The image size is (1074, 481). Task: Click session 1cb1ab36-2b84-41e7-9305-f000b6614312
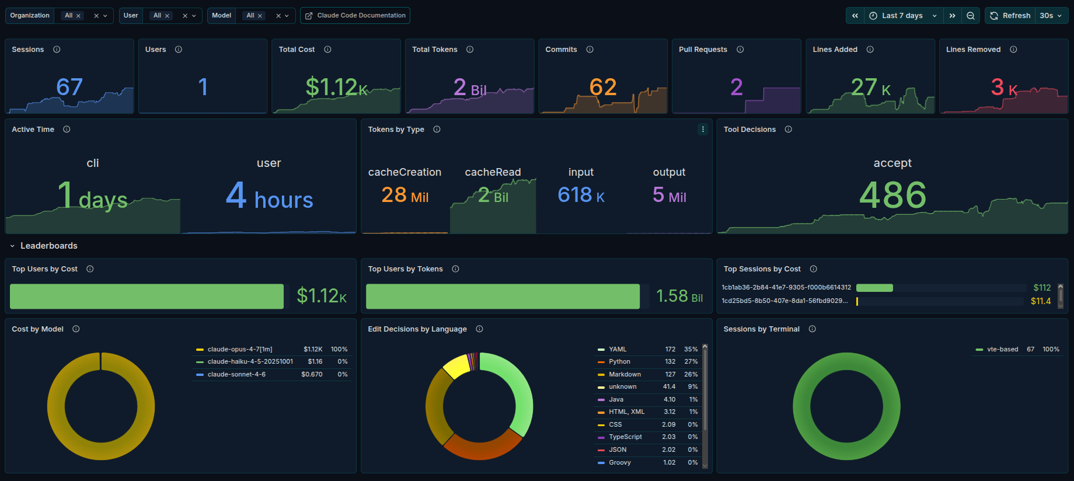click(x=786, y=288)
